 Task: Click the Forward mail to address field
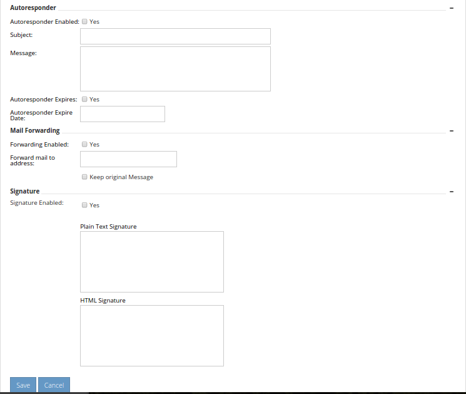click(128, 159)
